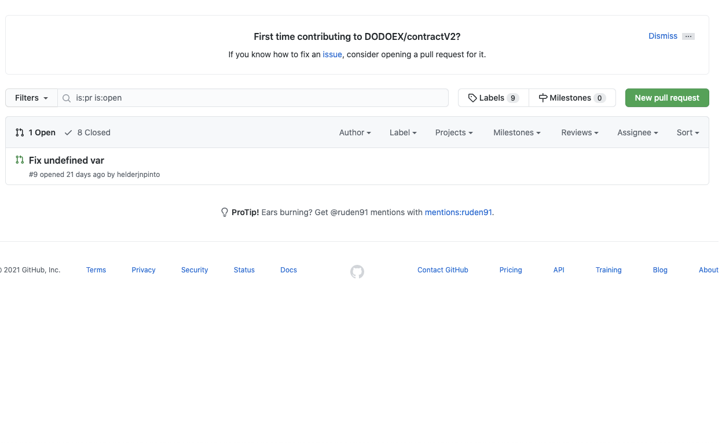Open the Pricing footer link

511,270
